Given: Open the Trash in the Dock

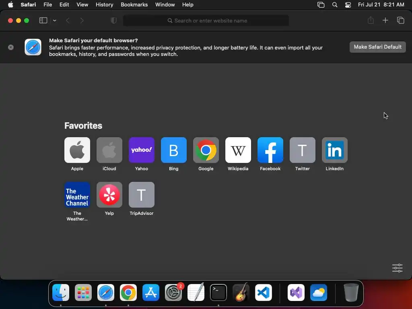Looking at the screenshot, I should pyautogui.click(x=351, y=293).
